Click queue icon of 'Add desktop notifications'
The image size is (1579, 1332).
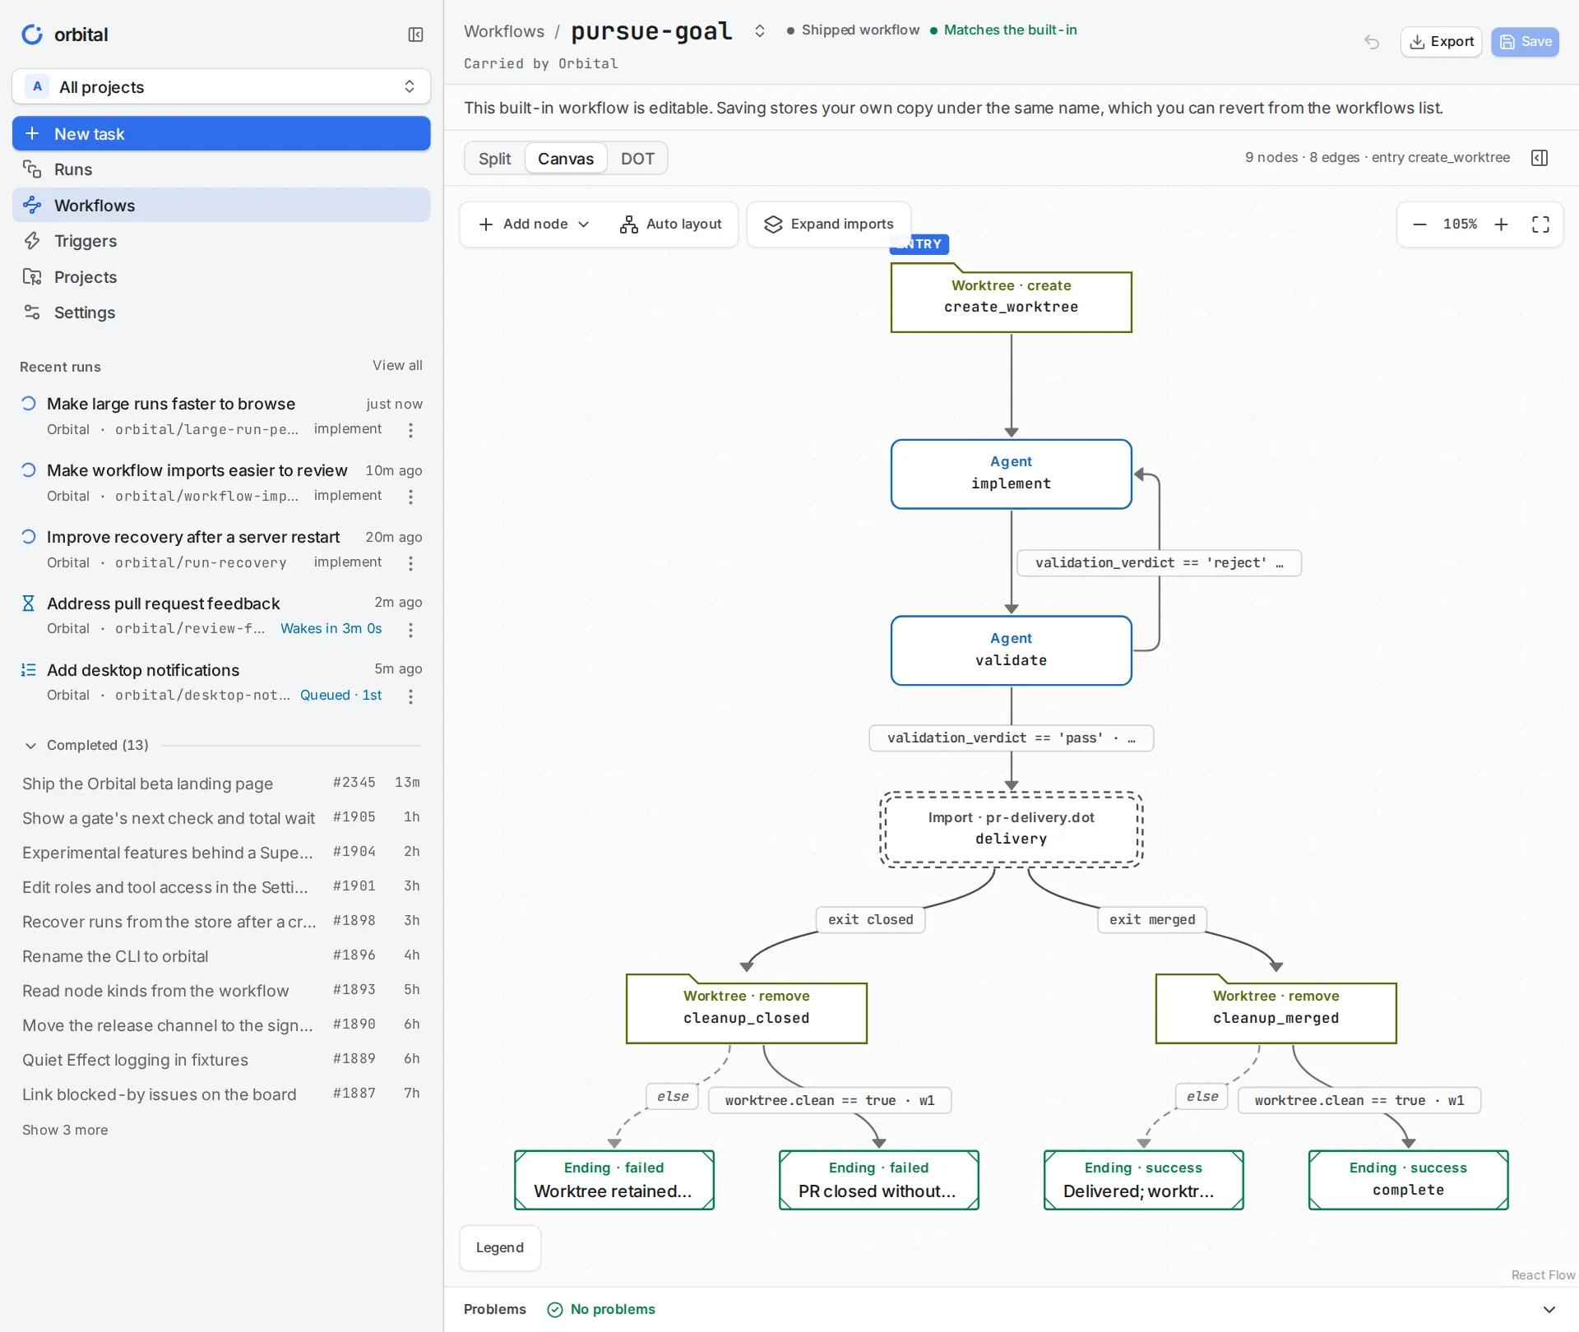click(x=29, y=670)
